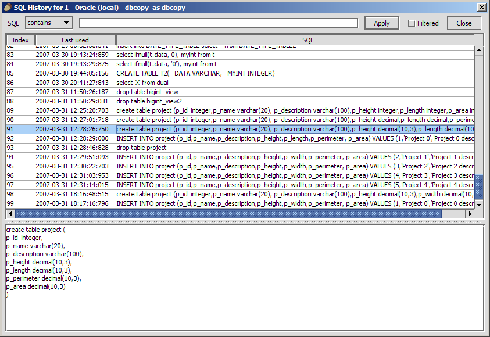
Task: Select row 85 "CREATE TABLE T2" entry
Action: coord(174,73)
